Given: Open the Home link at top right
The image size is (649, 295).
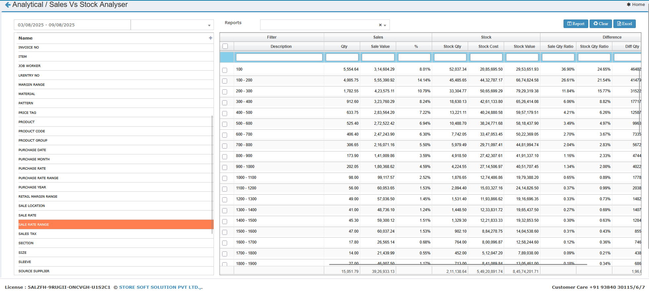Looking at the screenshot, I should (x=636, y=5).
